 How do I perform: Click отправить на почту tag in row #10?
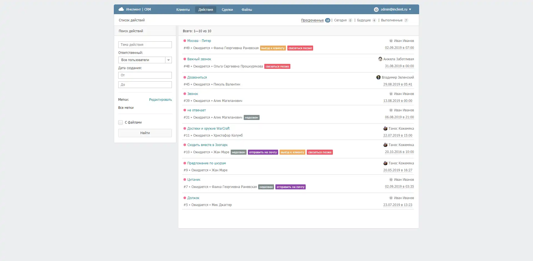[263, 152]
